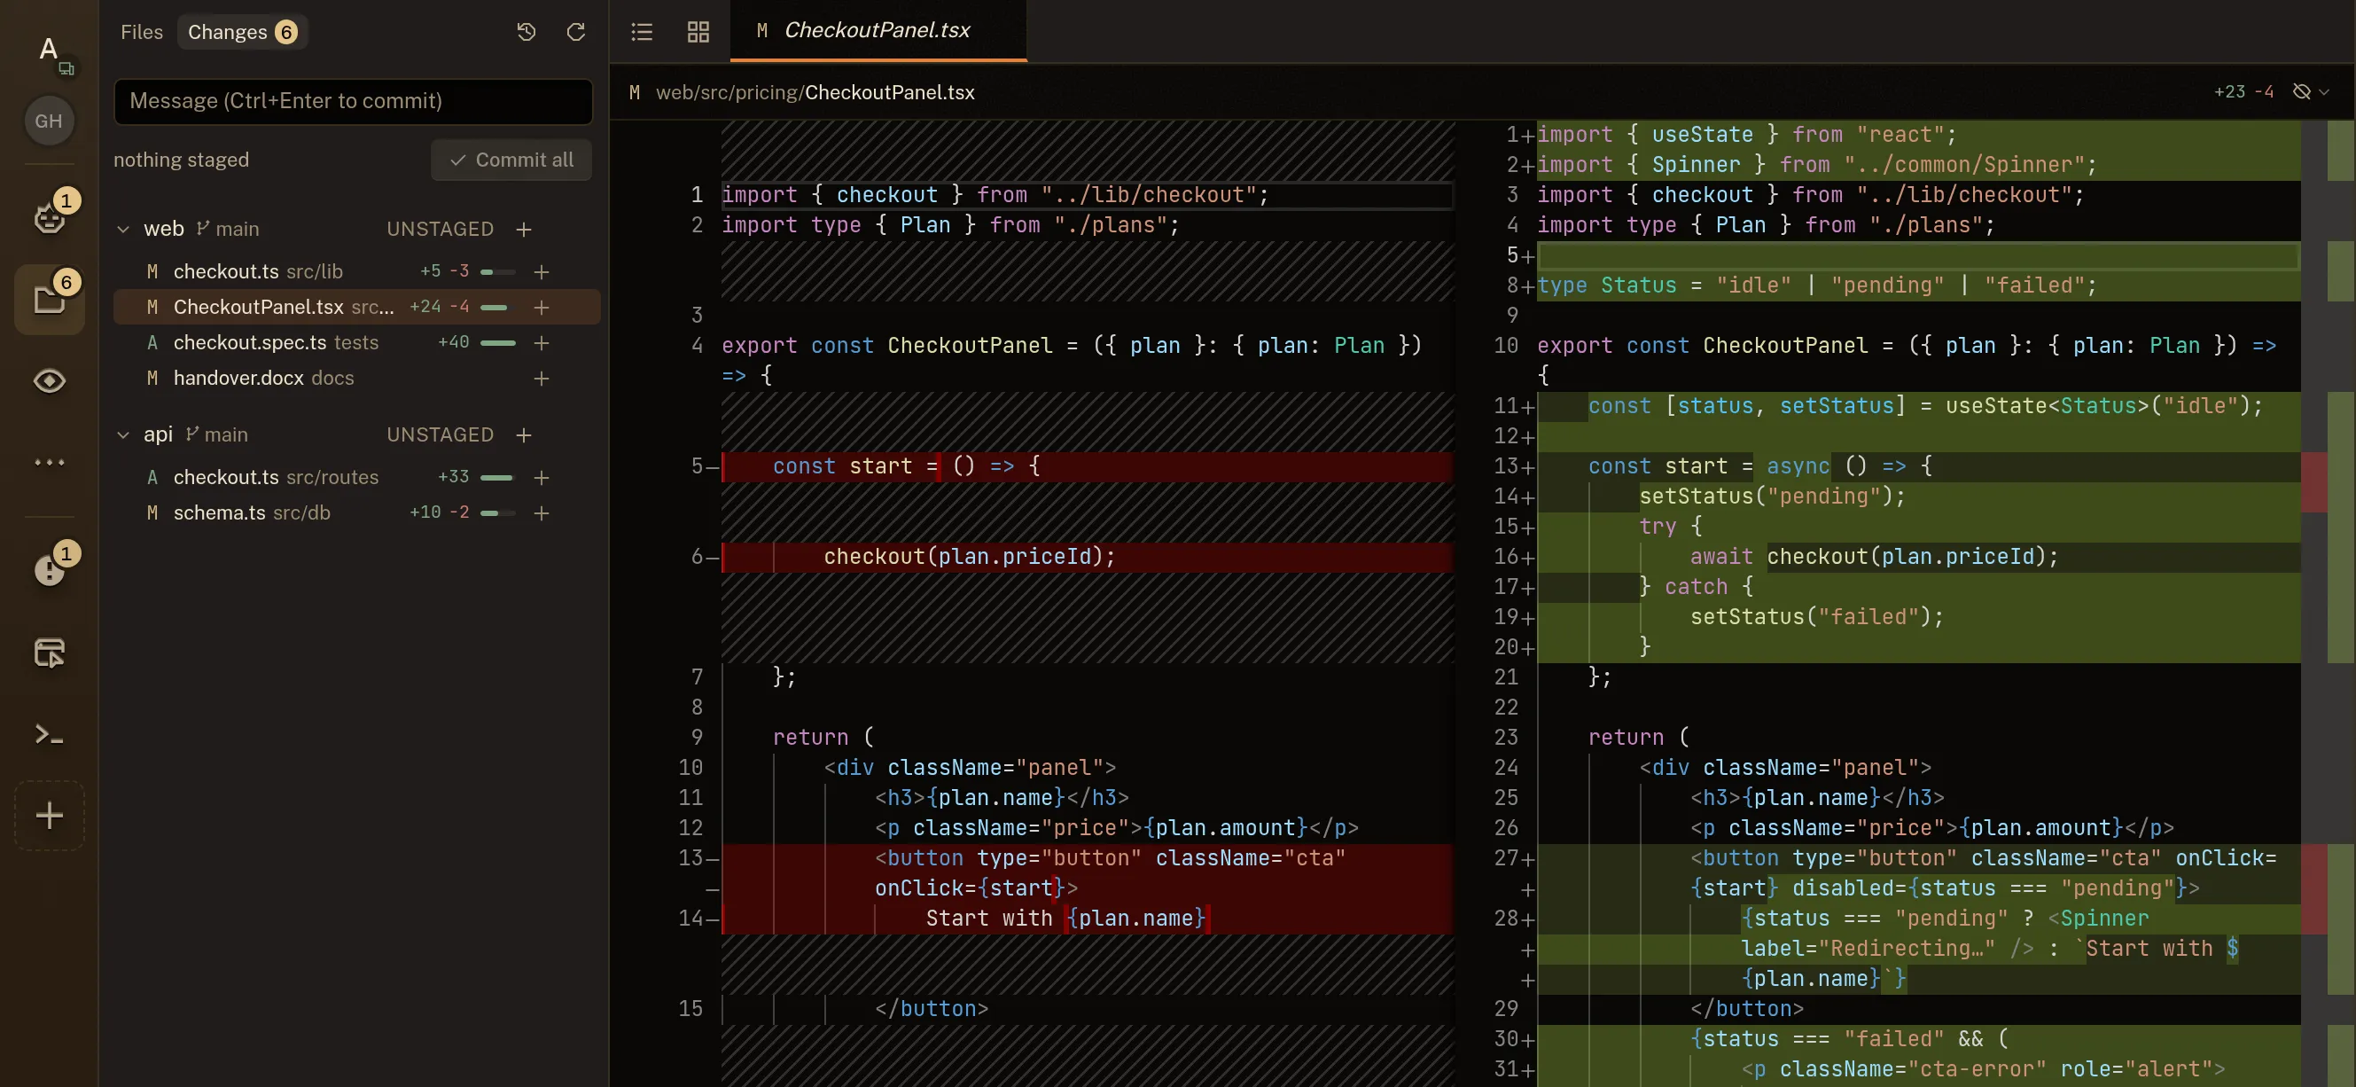Collapse the api repository group
2356x1087 pixels.
click(123, 434)
